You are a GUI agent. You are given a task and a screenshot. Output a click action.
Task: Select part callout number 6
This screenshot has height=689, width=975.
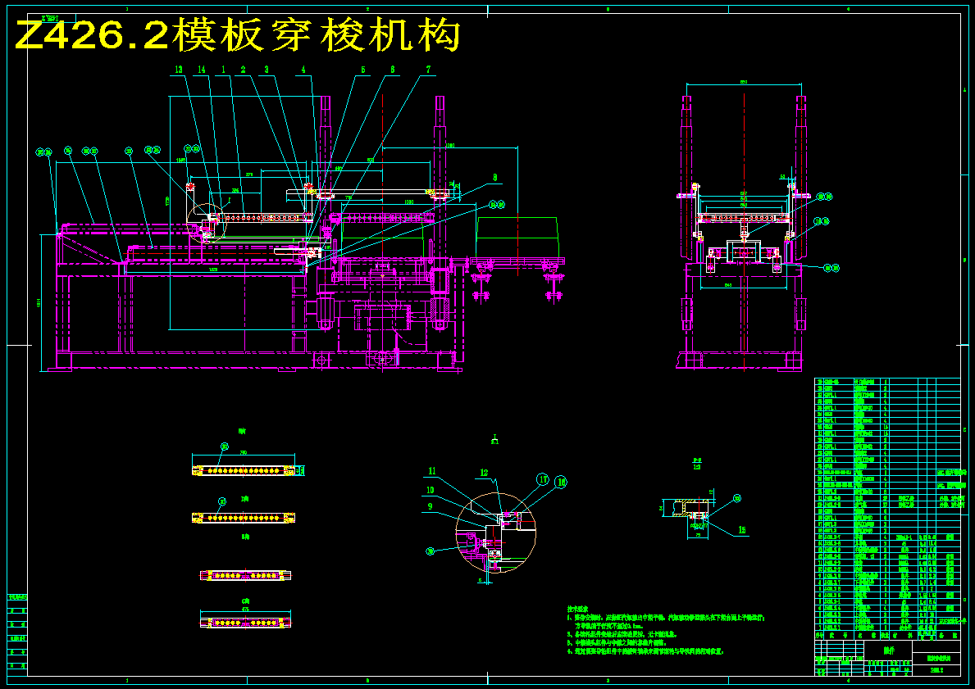click(x=392, y=70)
